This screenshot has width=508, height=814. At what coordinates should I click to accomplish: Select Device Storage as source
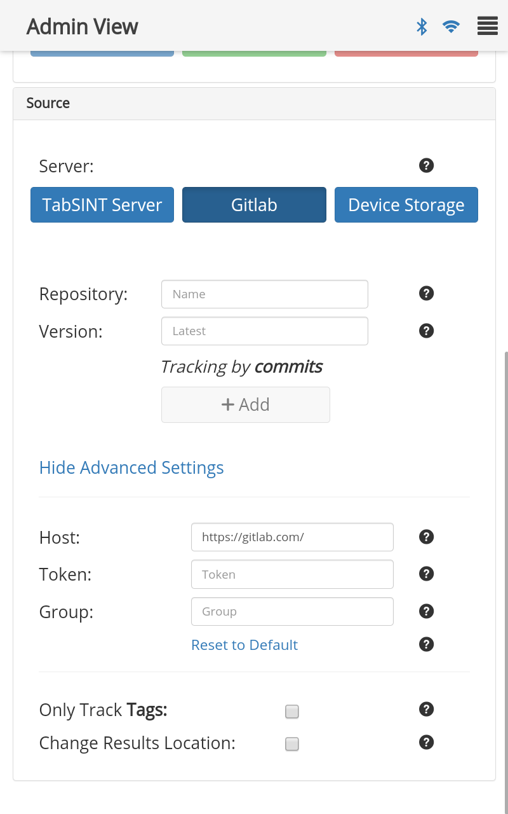click(x=406, y=205)
